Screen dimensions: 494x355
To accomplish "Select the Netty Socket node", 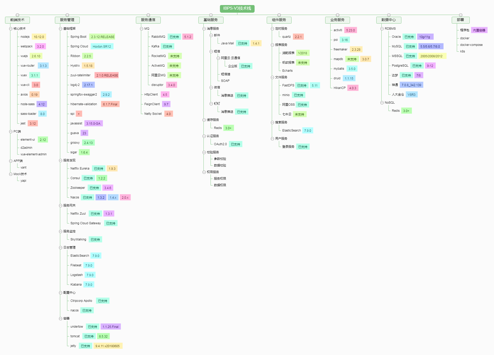I will point(153,114).
